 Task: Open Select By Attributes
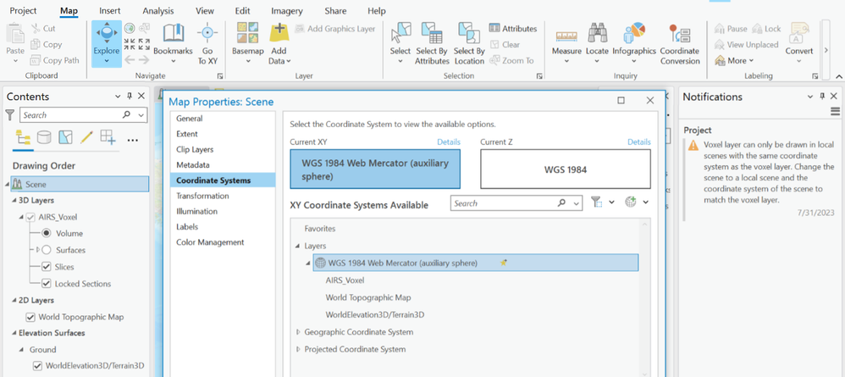click(x=432, y=44)
